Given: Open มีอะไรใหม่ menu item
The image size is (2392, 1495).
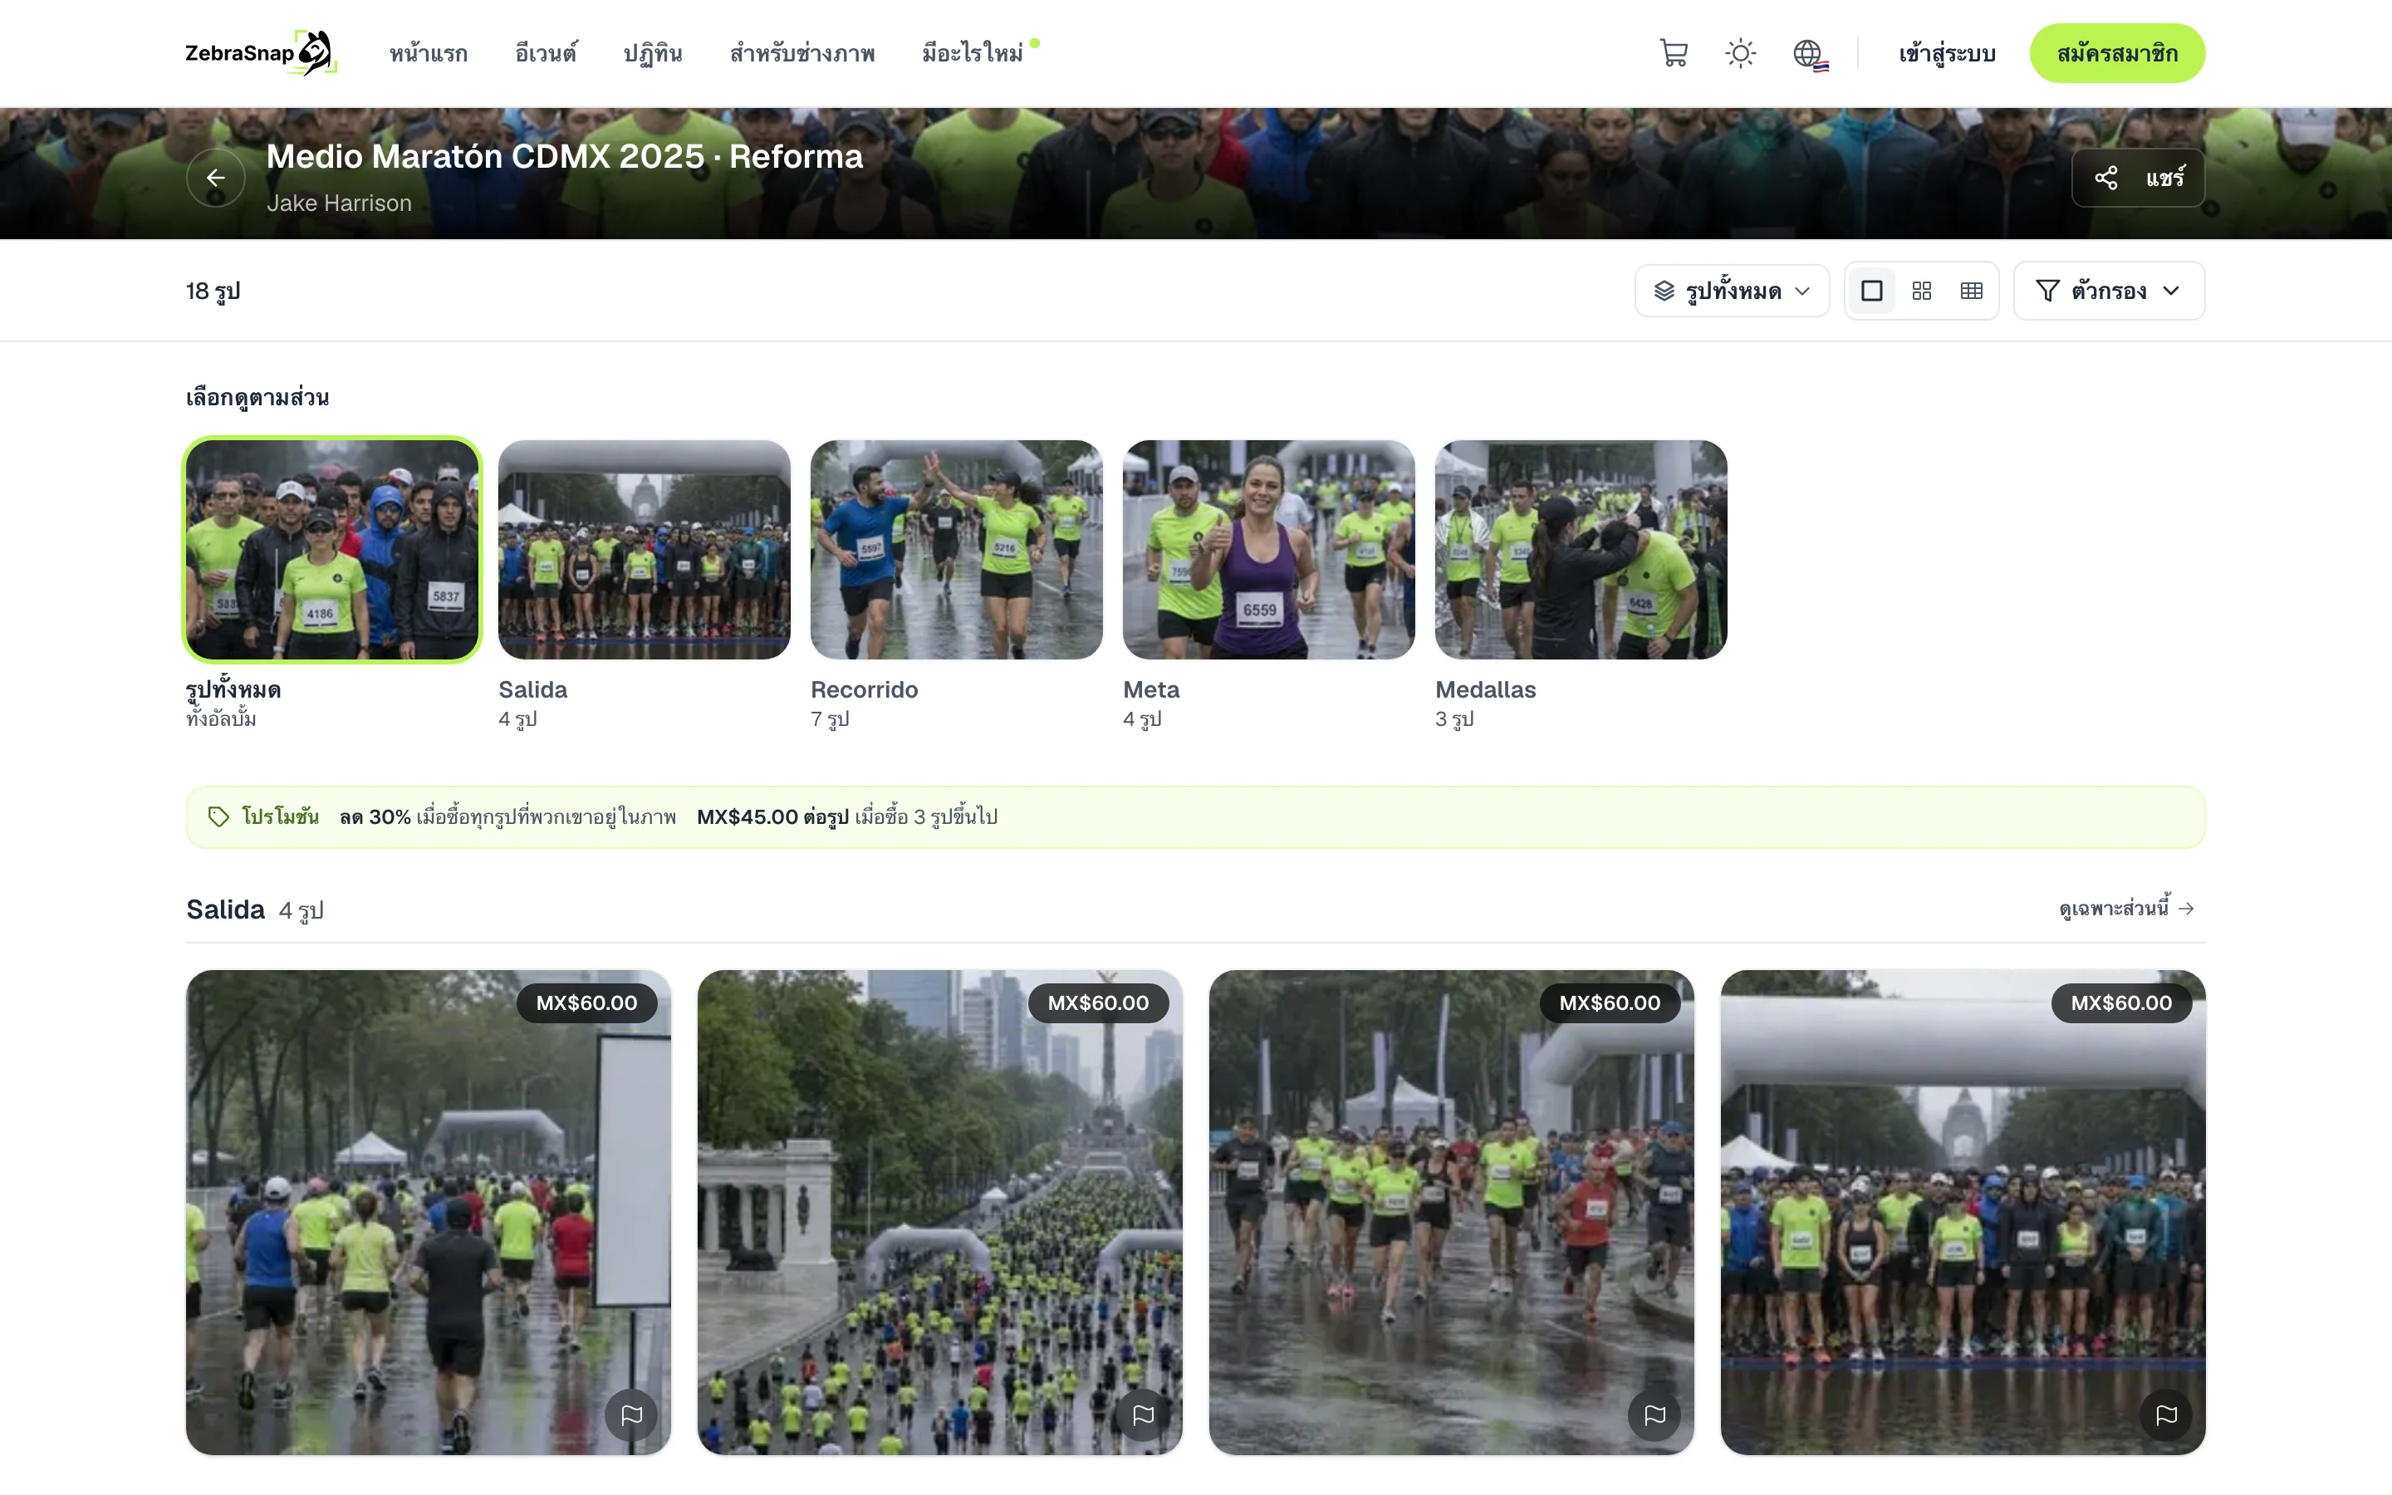Looking at the screenshot, I should [x=973, y=53].
